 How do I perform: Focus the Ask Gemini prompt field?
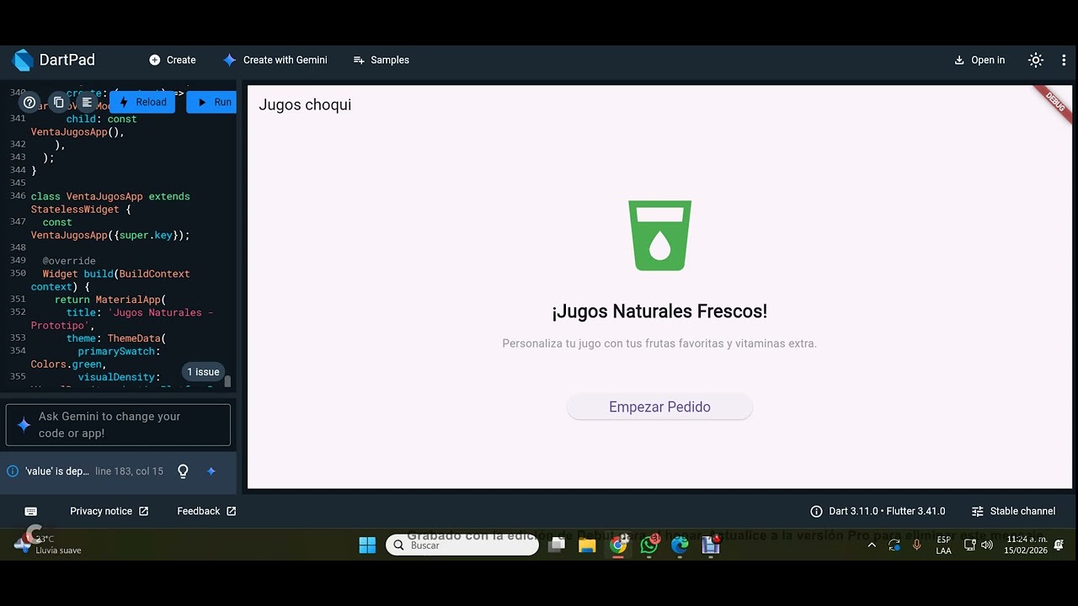click(118, 425)
